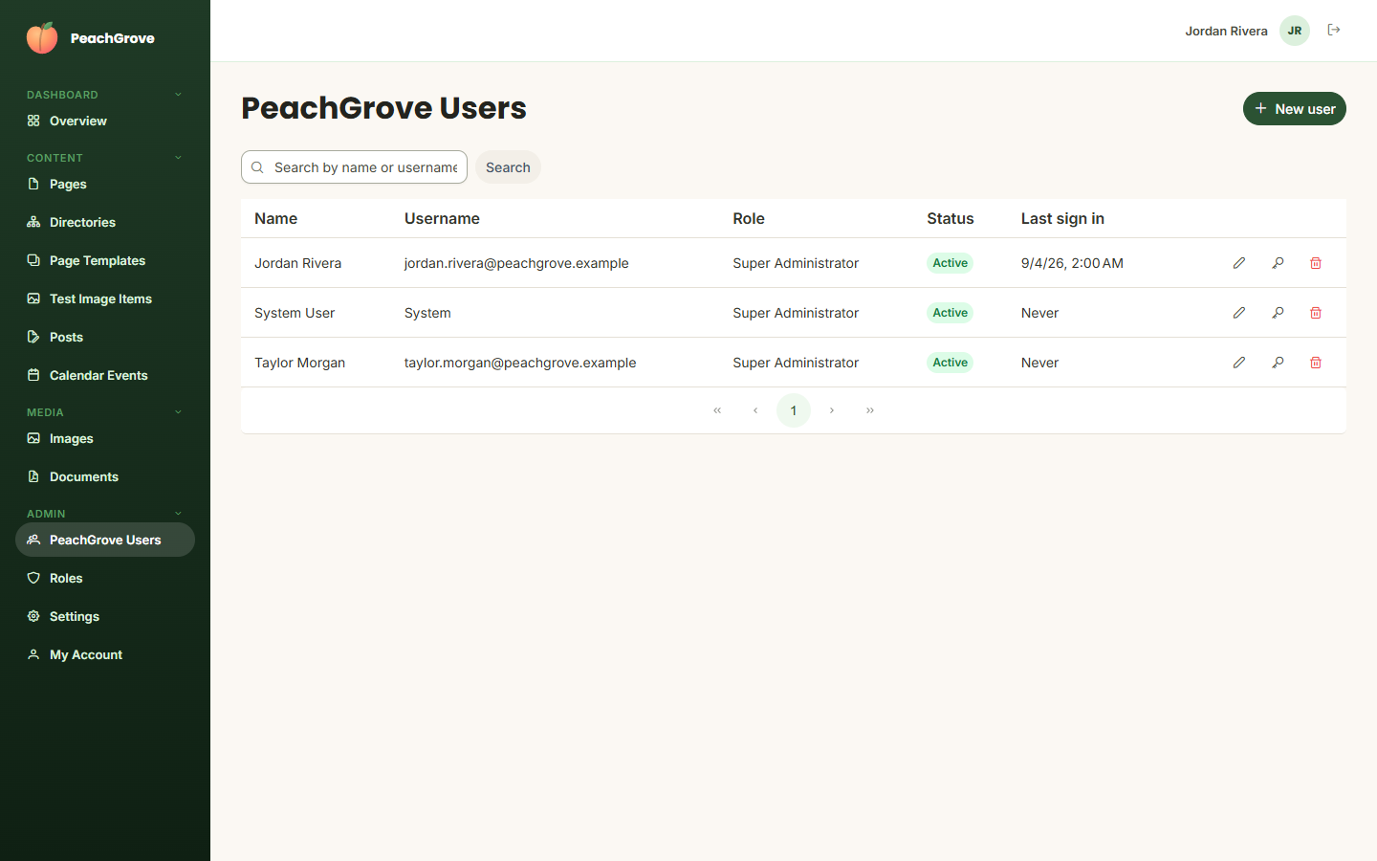Open Documents in the sidebar
Screen dimensions: 1377x861
click(105, 476)
